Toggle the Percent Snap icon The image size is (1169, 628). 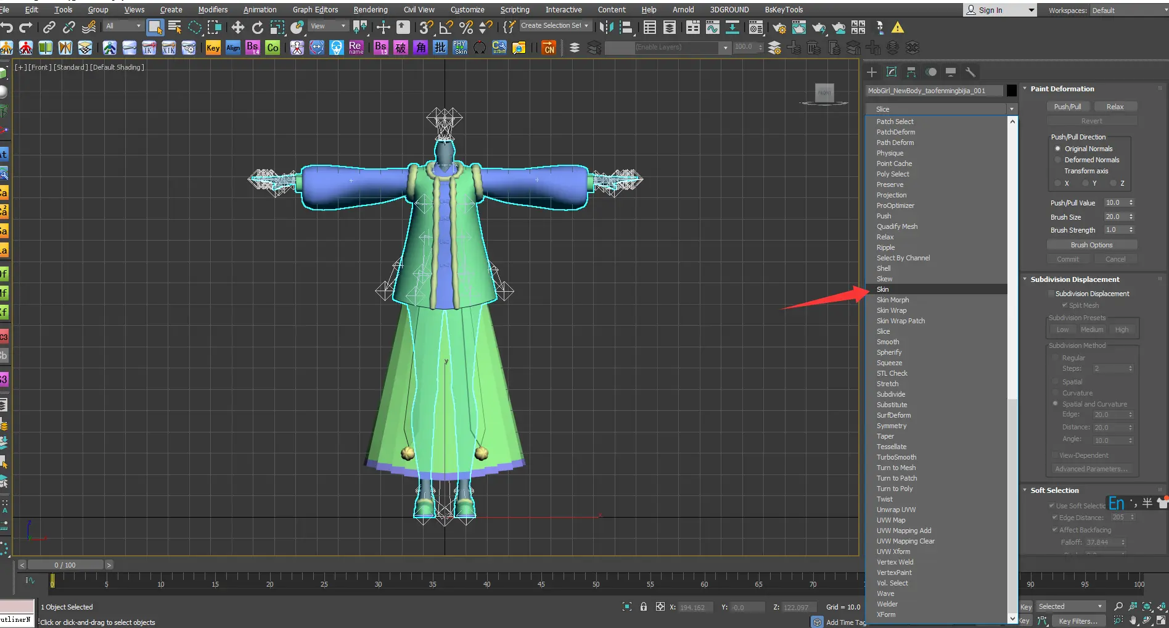pyautogui.click(x=466, y=27)
